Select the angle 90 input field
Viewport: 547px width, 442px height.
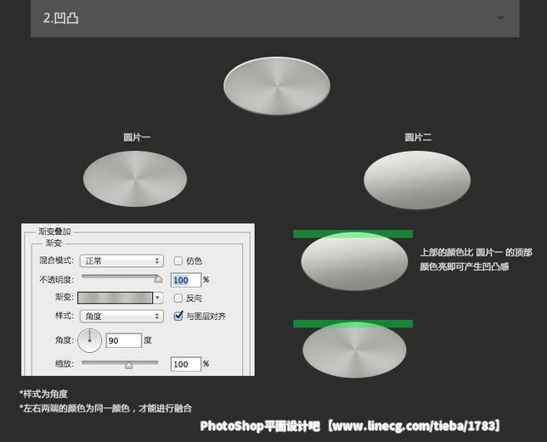(x=123, y=340)
